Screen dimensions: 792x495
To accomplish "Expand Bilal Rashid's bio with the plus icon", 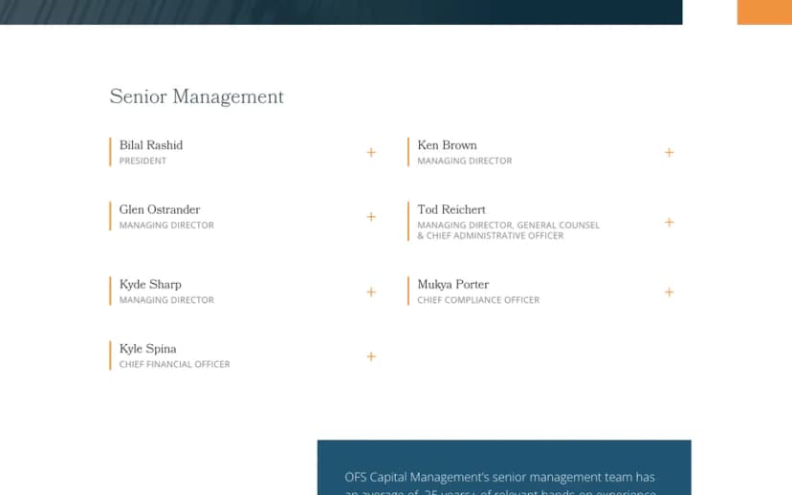I will (x=371, y=152).
